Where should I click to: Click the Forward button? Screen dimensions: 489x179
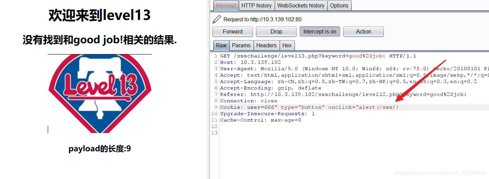[233, 31]
